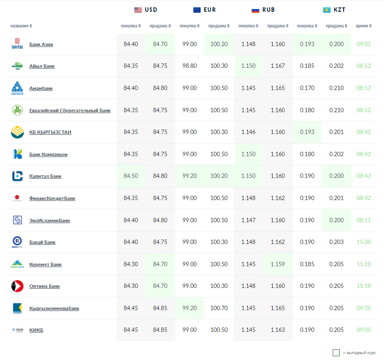The height and width of the screenshot is (361, 384).
Task: Open the Евразийский Сберегательный Банк link
Action: (x=70, y=110)
